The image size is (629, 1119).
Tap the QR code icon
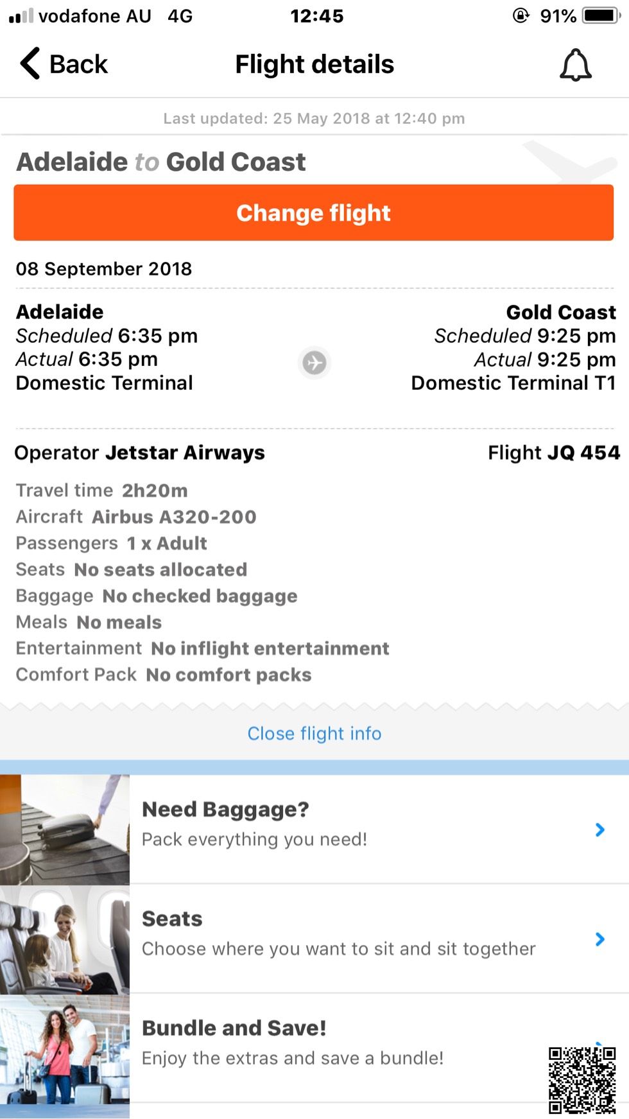[582, 1080]
